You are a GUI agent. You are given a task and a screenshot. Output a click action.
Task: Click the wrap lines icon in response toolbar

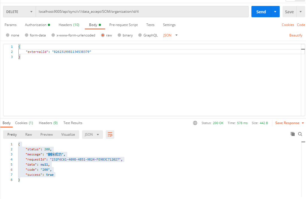coord(110,135)
